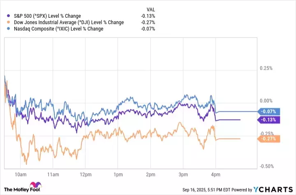Image resolution: width=296 pixels, height=195 pixels.
Task: Click the 2pm time axis label
Action: click(x=150, y=174)
